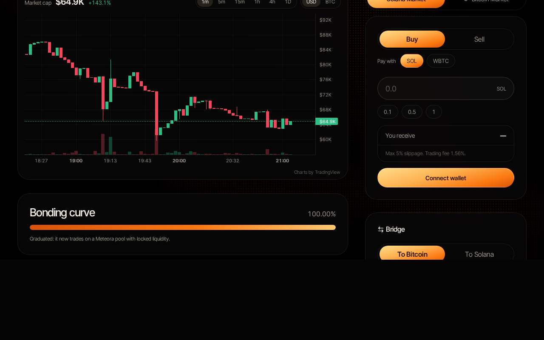Screen dimensions: 544x340
Task: Click the Max 5% slippage fee note
Action: pos(425,153)
